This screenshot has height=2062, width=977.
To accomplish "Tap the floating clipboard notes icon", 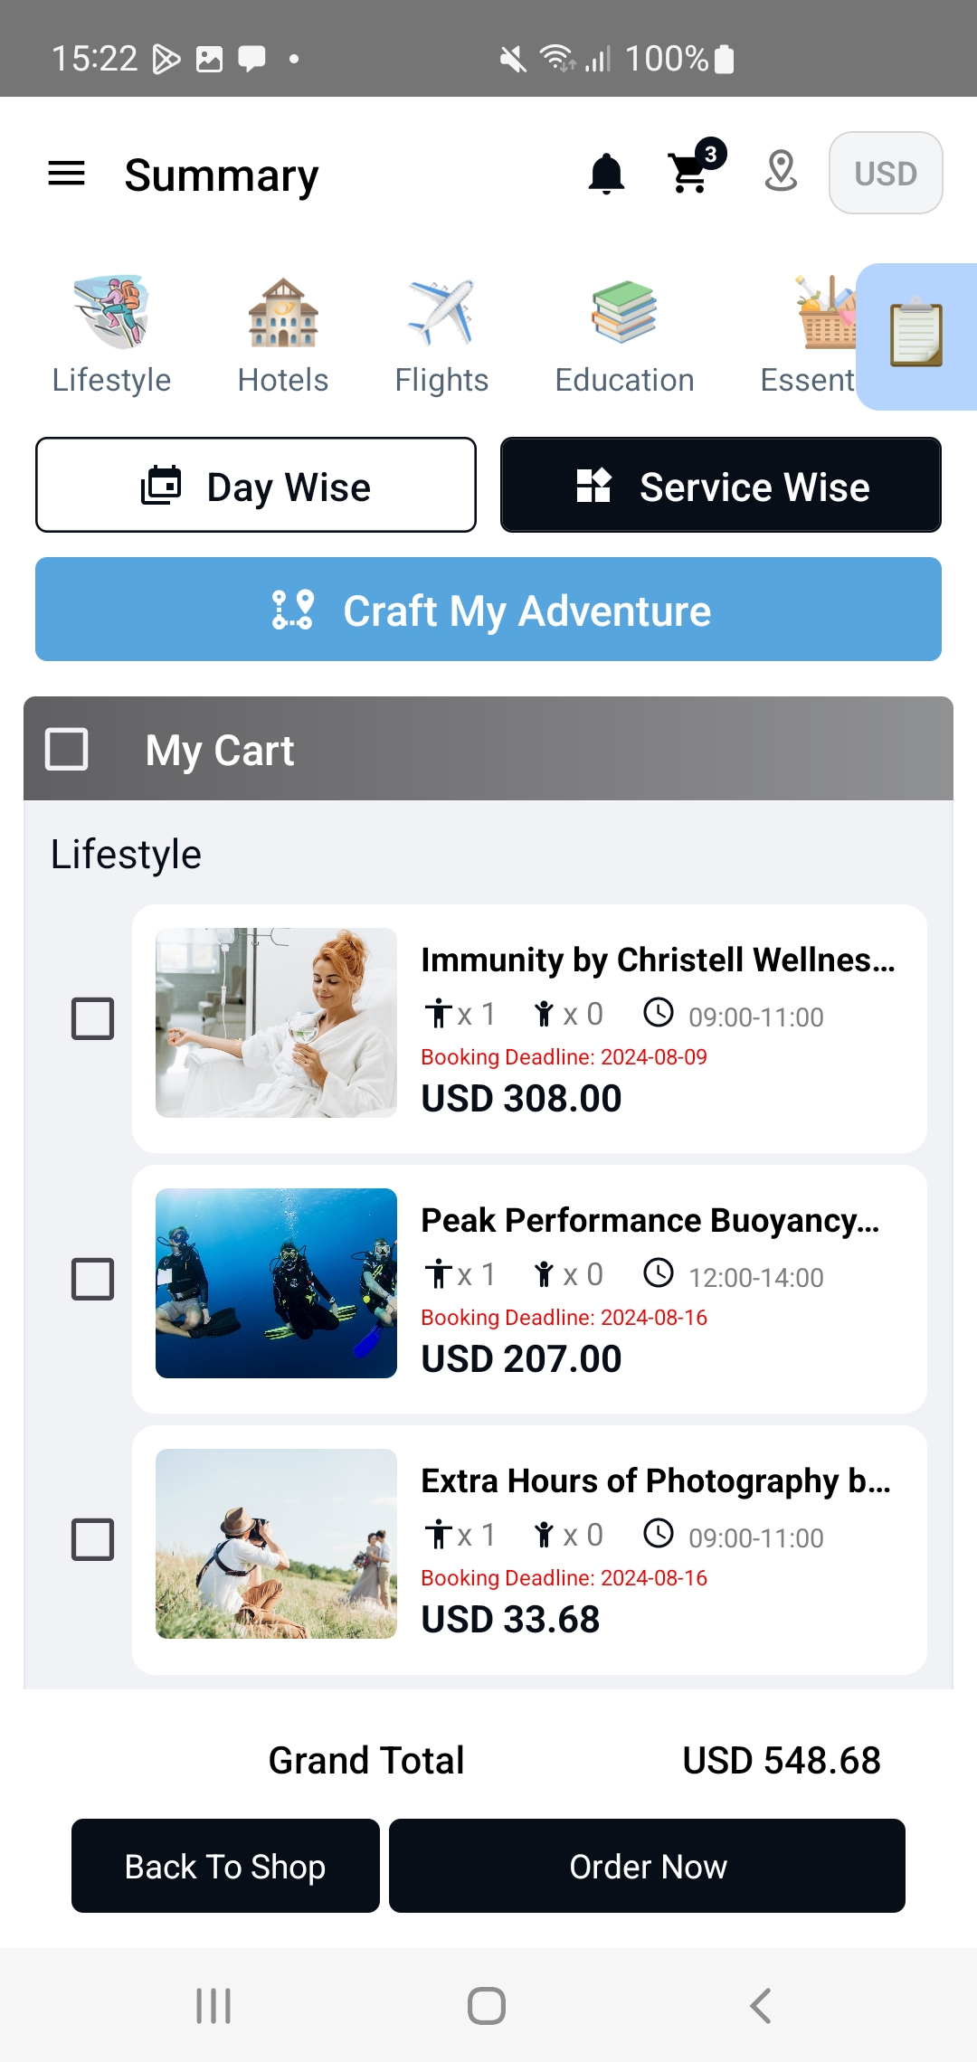I will pyautogui.click(x=915, y=336).
